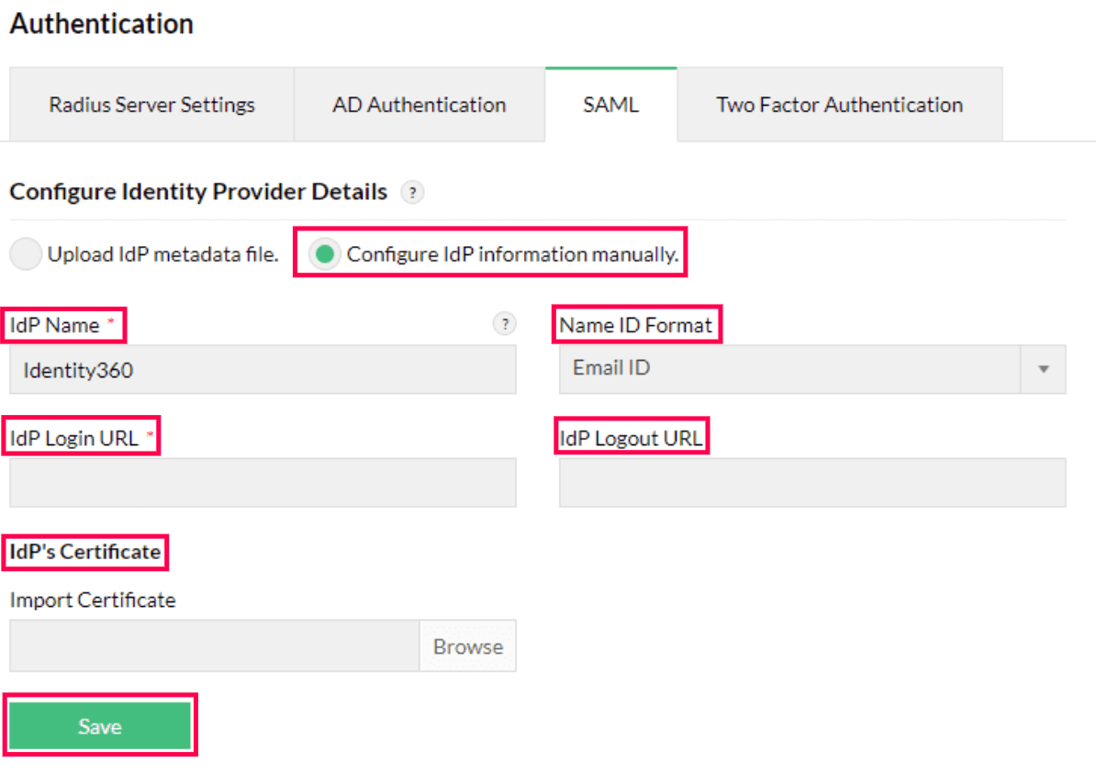Switch to Two Factor Authentication tab

pyautogui.click(x=838, y=104)
